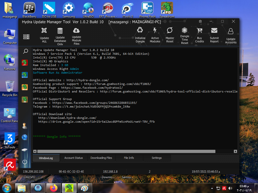Click the log's left scroll arrow
This screenshot has height=193, width=258.
(35, 151)
